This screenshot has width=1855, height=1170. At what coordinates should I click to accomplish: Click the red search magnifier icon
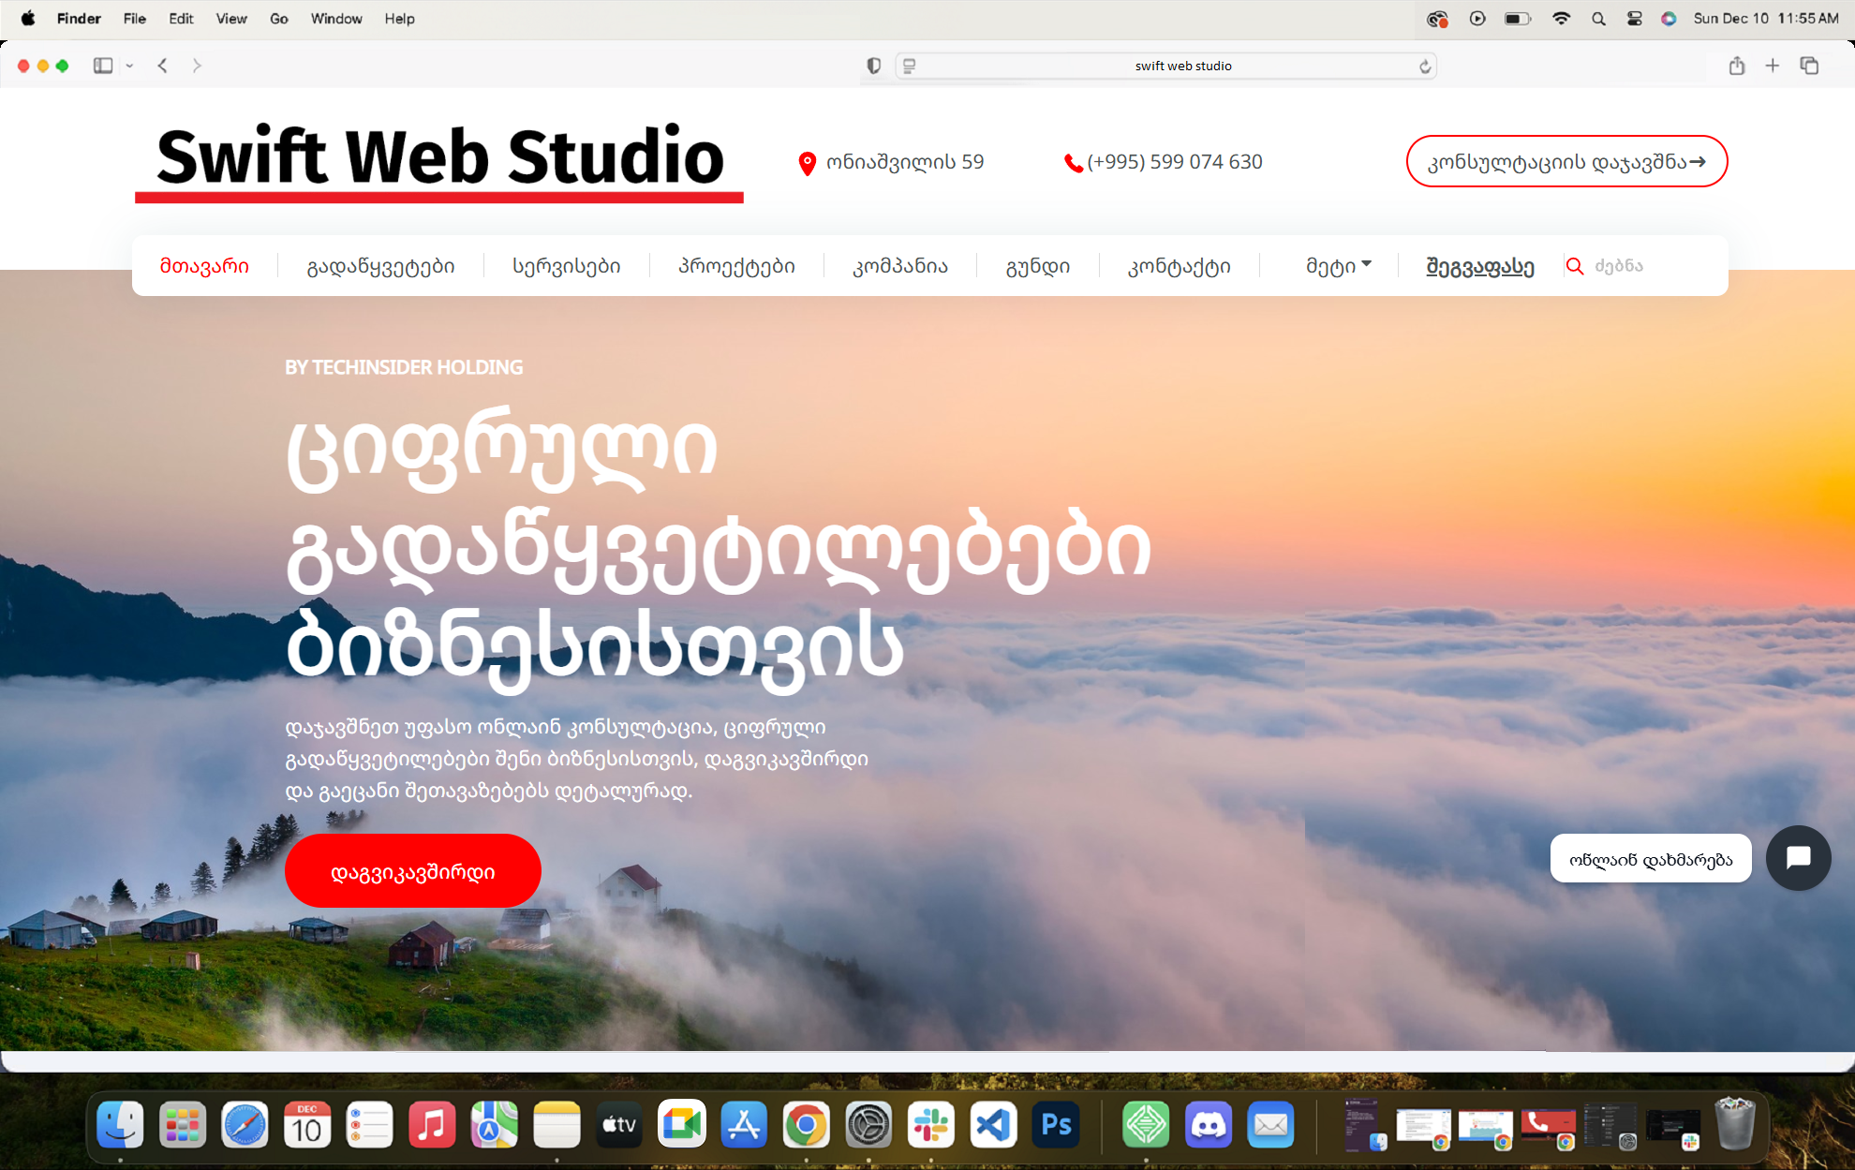pos(1575,266)
